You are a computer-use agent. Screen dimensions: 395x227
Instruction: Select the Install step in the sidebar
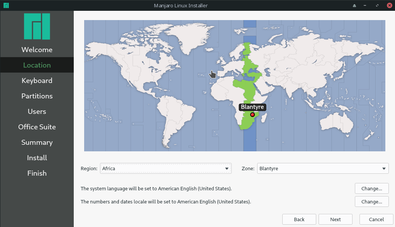(37, 158)
